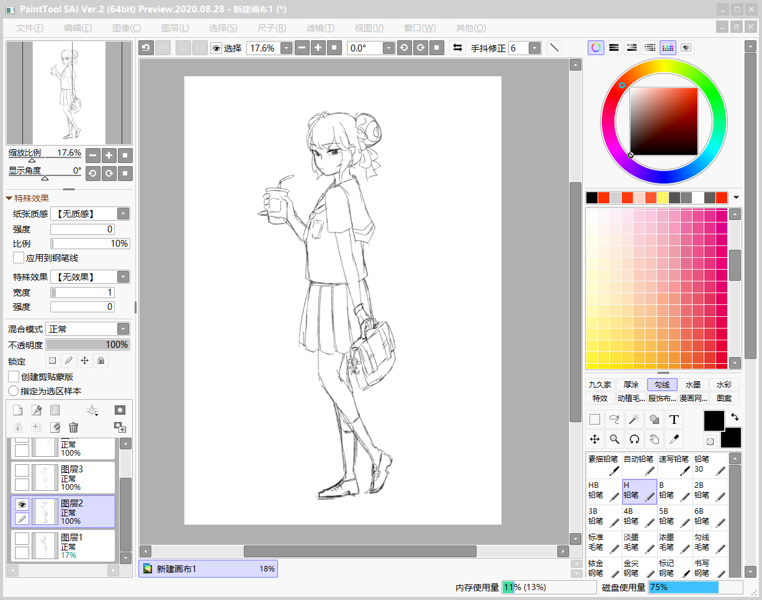This screenshot has height=600, width=762.
Task: Select the magic wand tool
Action: (x=634, y=419)
